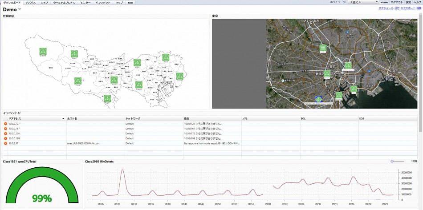Click network icon just right of 東京 label on satellite map
The height and width of the screenshot is (210, 423).
pyautogui.click(x=348, y=66)
